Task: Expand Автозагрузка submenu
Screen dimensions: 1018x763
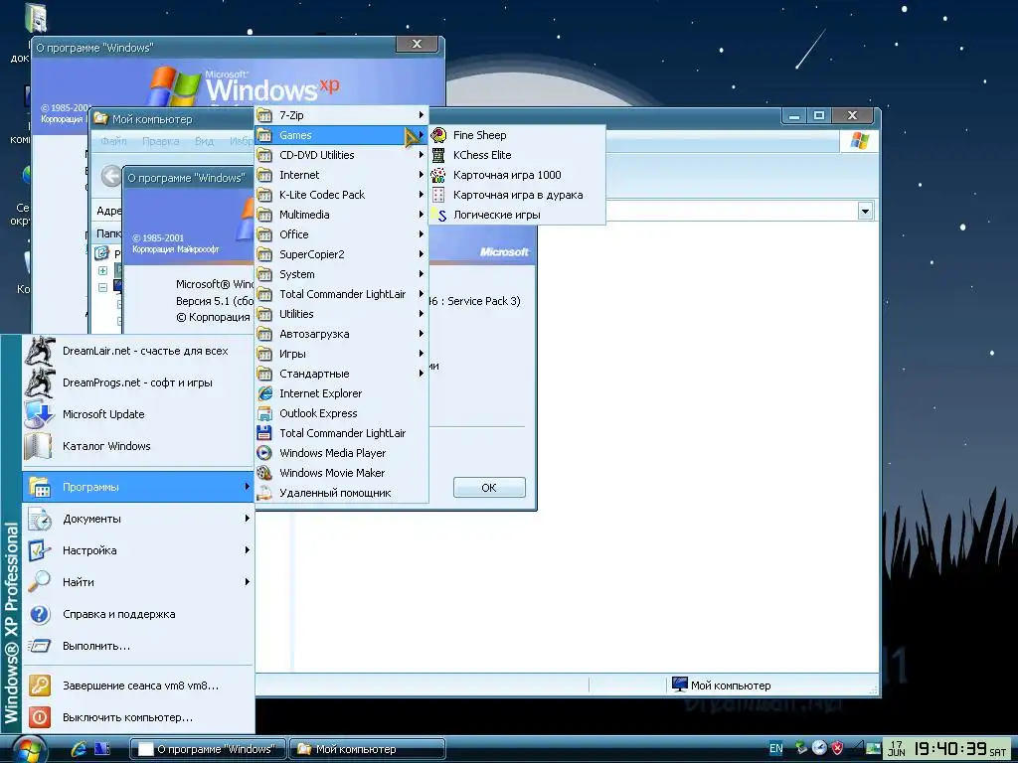Action: (342, 334)
